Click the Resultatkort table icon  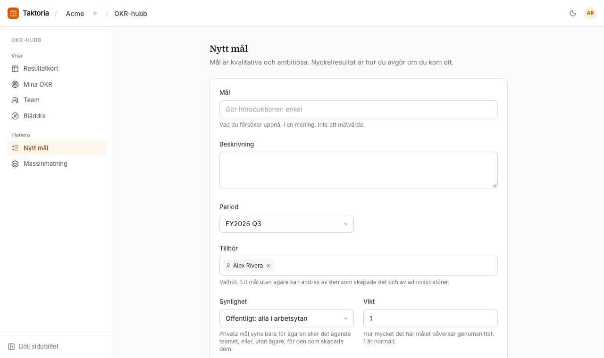click(x=15, y=69)
